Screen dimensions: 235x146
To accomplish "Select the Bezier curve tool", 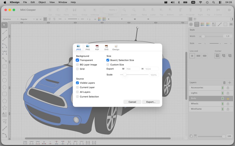I will pyautogui.click(x=4, y=53).
